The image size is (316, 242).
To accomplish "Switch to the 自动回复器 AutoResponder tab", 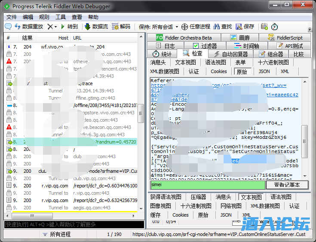I will (x=230, y=54).
